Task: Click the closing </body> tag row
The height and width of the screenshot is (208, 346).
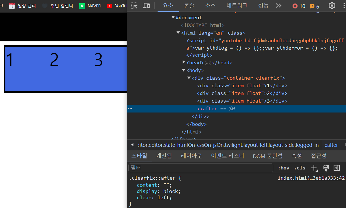Action: tap(196, 124)
